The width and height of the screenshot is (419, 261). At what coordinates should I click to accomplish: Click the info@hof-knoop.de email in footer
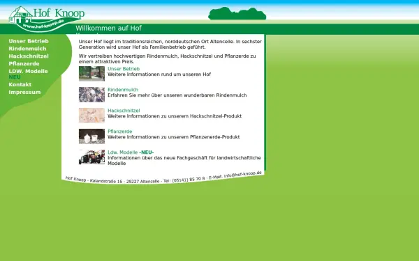(242, 175)
